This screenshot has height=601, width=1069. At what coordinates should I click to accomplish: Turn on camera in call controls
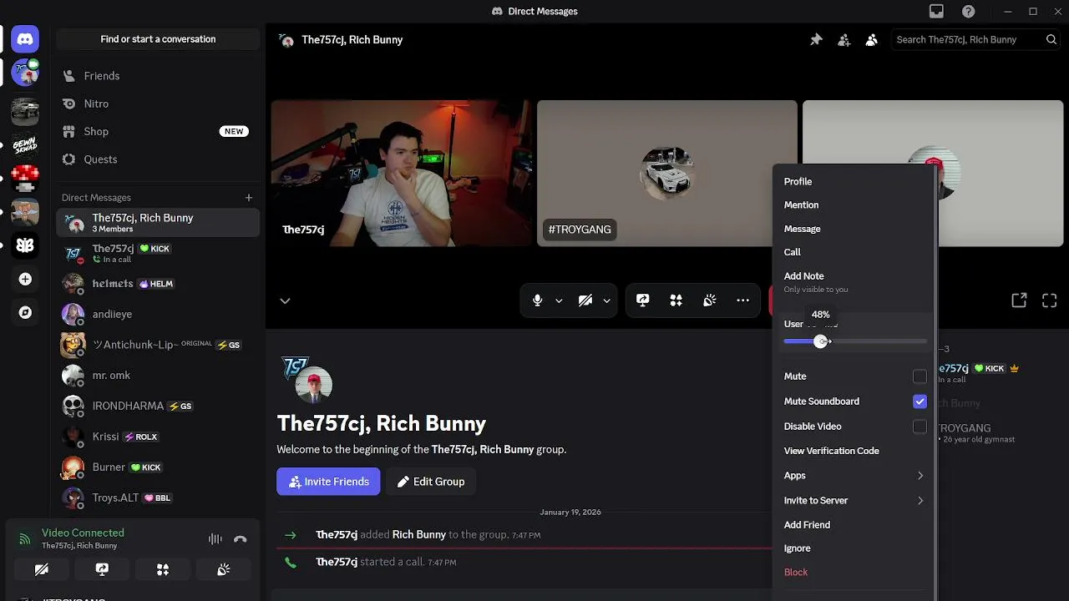point(585,300)
